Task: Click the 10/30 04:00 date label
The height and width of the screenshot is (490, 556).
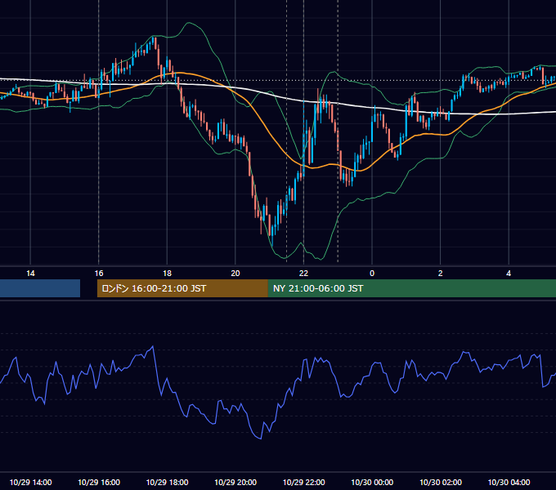Action: point(509,482)
